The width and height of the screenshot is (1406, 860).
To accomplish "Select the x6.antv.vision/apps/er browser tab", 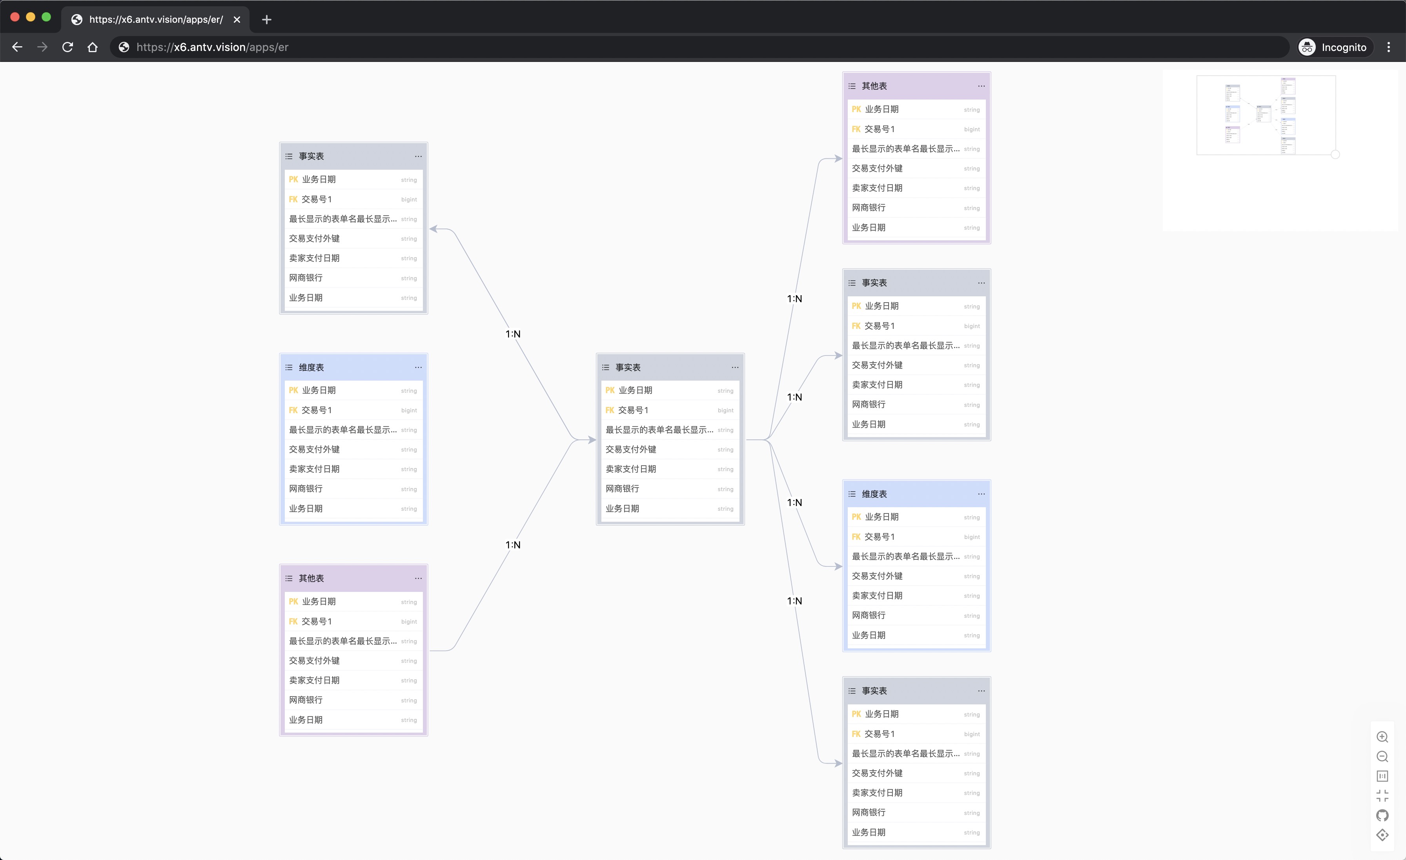I will 155,19.
